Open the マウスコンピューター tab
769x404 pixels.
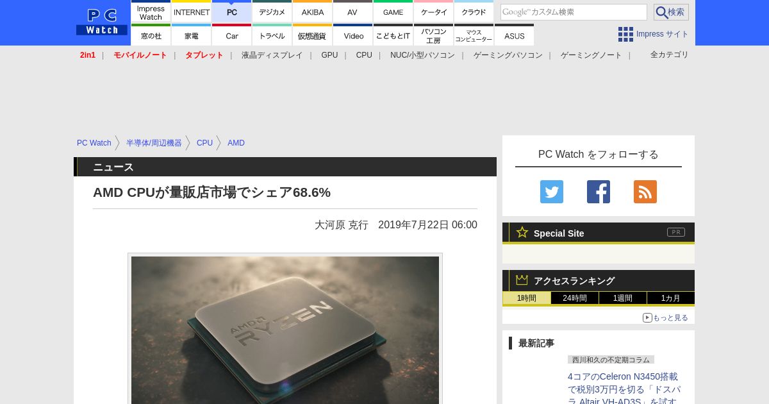point(474,35)
